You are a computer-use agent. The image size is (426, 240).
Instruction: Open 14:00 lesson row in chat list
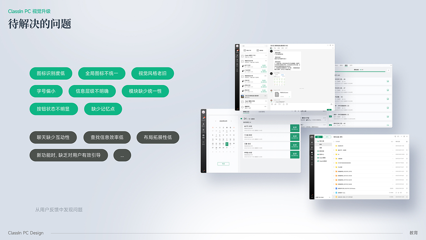pos(254,66)
